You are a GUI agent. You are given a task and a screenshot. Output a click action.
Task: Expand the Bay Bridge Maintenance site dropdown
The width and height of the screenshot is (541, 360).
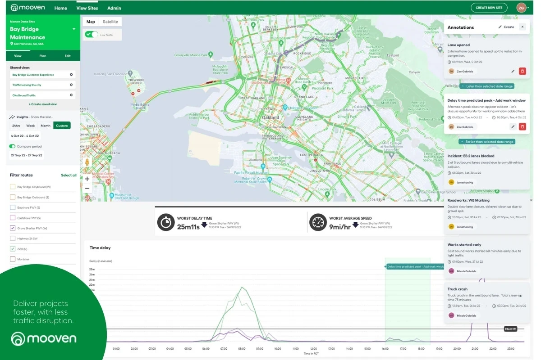coord(74,29)
